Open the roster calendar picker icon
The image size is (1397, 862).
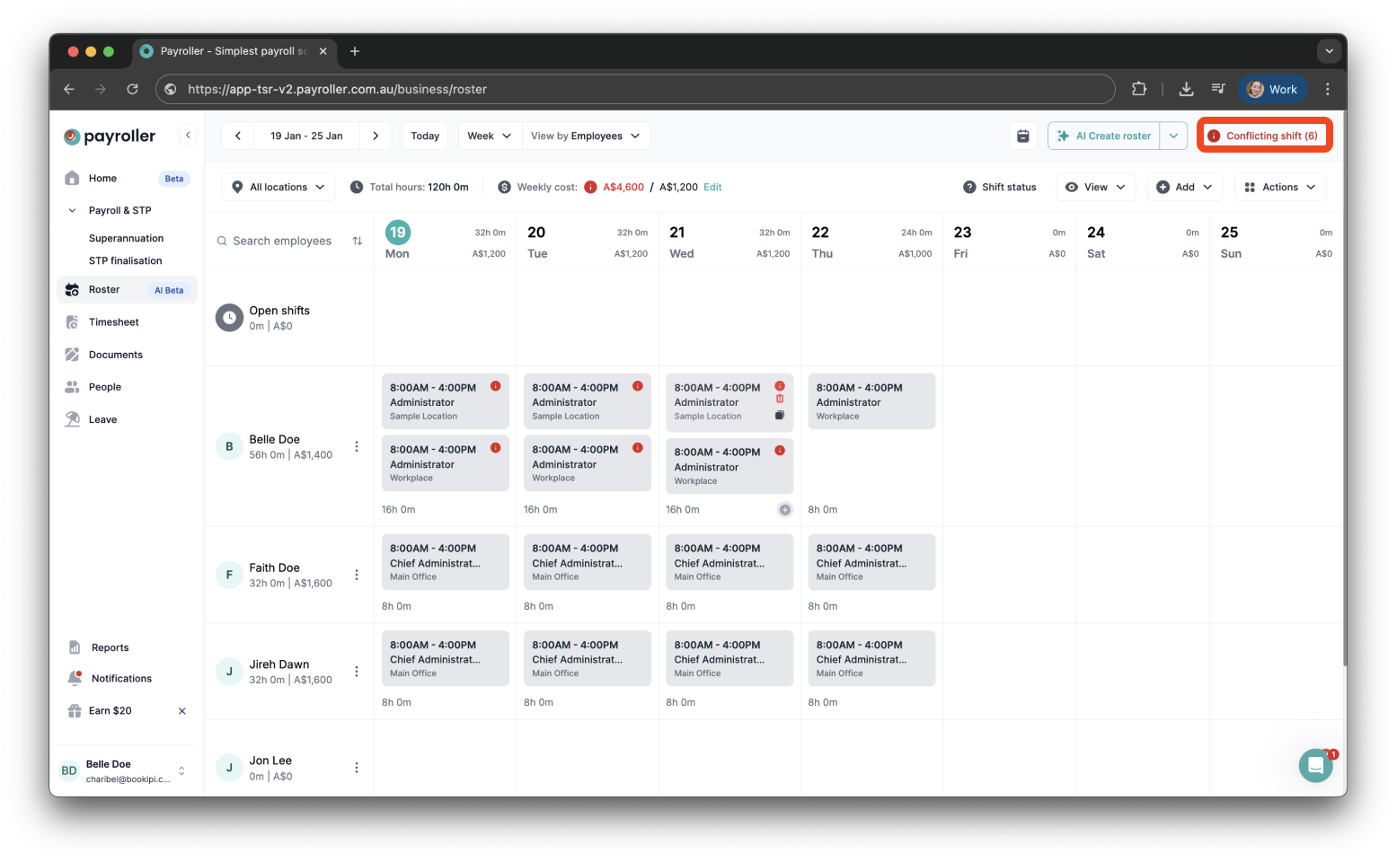click(1022, 135)
